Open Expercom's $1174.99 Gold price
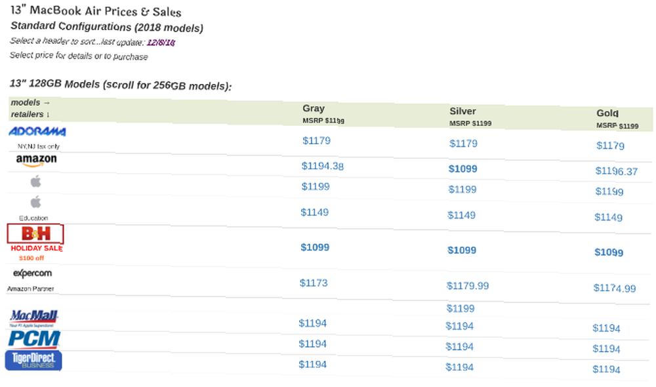The image size is (656, 387). [615, 288]
